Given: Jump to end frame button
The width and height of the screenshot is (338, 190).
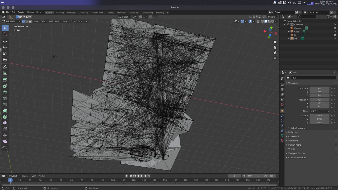Looking at the screenshot, I should pos(149,176).
